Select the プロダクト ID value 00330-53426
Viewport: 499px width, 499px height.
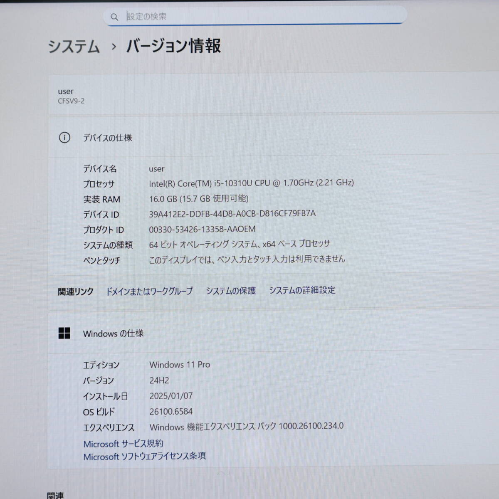click(203, 229)
